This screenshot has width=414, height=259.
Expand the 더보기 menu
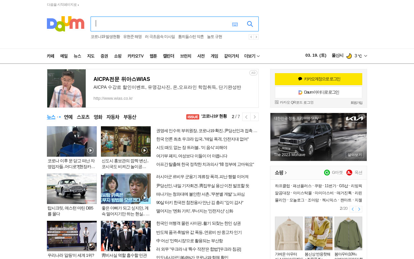[252, 56]
